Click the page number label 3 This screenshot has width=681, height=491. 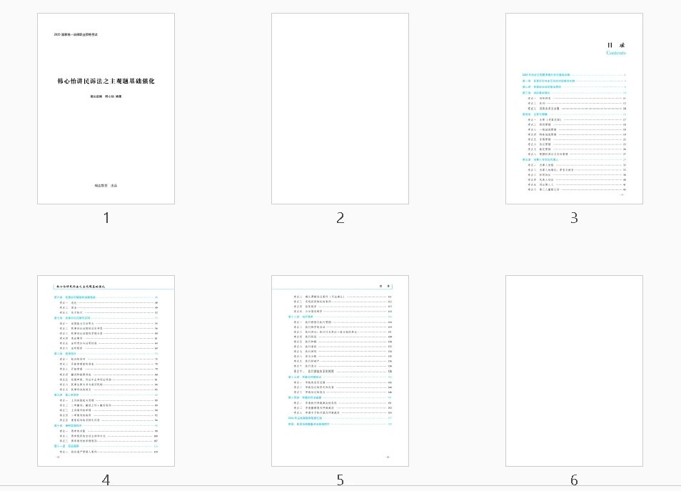point(574,218)
